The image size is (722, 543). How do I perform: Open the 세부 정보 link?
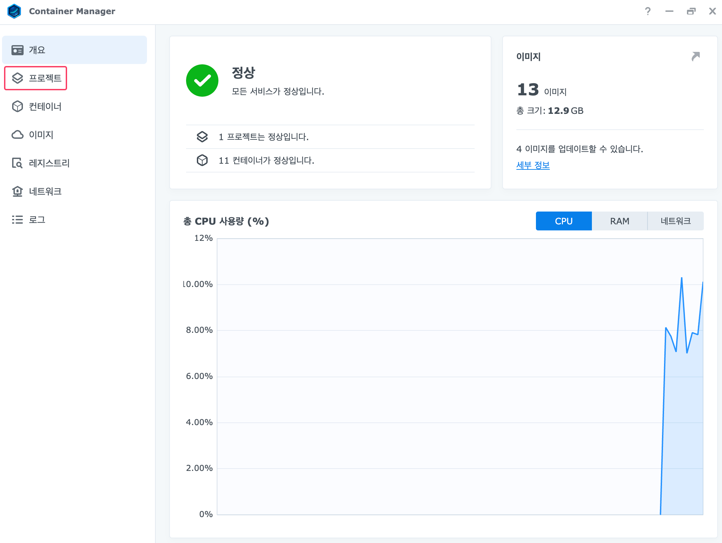[533, 165]
